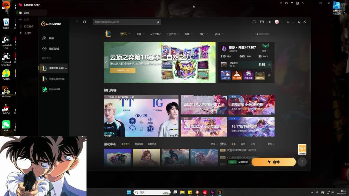Expand the 资讯 dropdown arrow

point(129,34)
